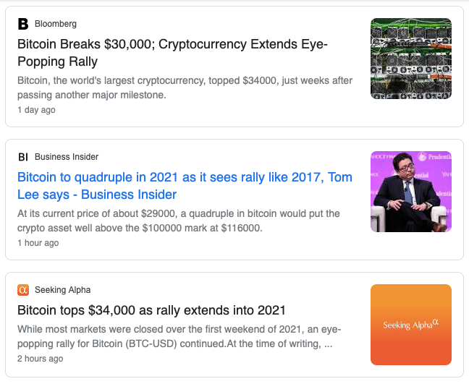This screenshot has height=384, width=469.
Task: Click the "2 hours ago" timestamp
Action: (40, 358)
